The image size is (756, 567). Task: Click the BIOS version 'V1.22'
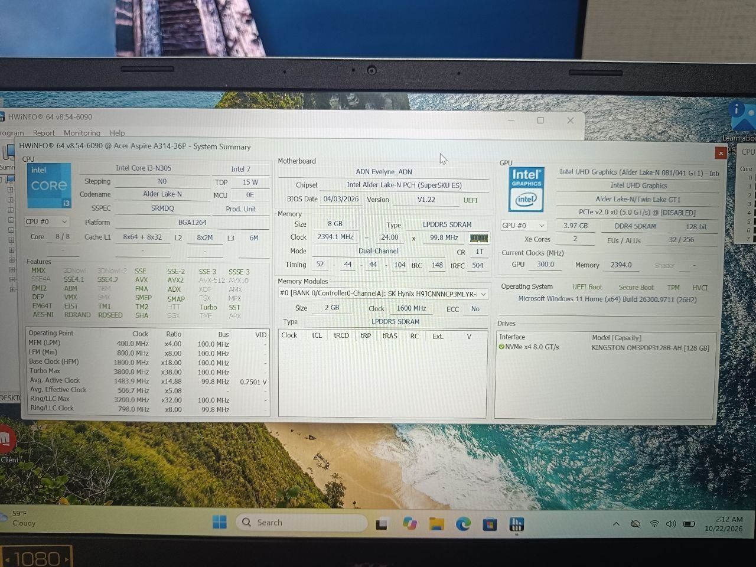426,200
